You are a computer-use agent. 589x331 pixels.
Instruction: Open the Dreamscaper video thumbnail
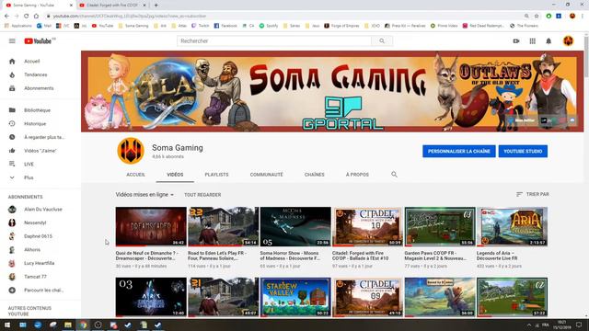coord(151,227)
